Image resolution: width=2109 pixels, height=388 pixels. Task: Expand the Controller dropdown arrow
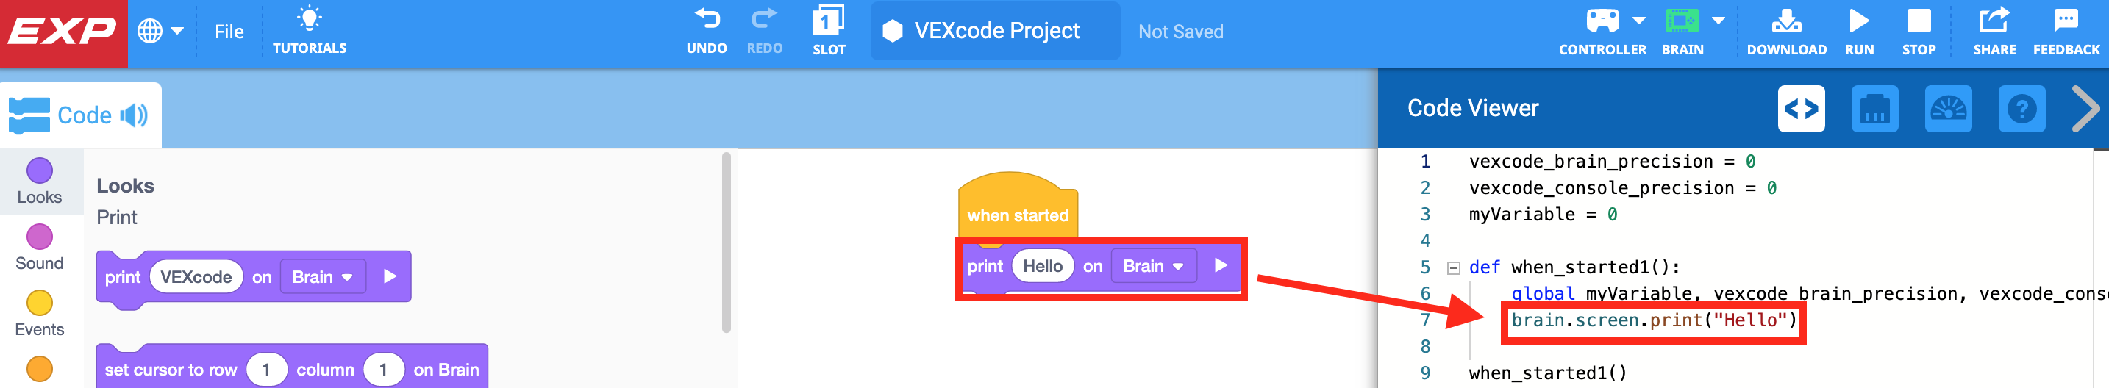pos(1639,21)
